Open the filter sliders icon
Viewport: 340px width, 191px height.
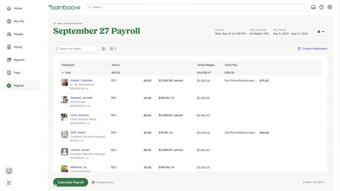(104, 49)
